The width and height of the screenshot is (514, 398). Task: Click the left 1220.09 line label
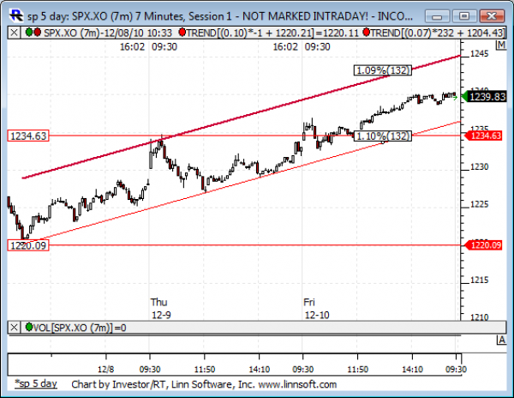(28, 245)
